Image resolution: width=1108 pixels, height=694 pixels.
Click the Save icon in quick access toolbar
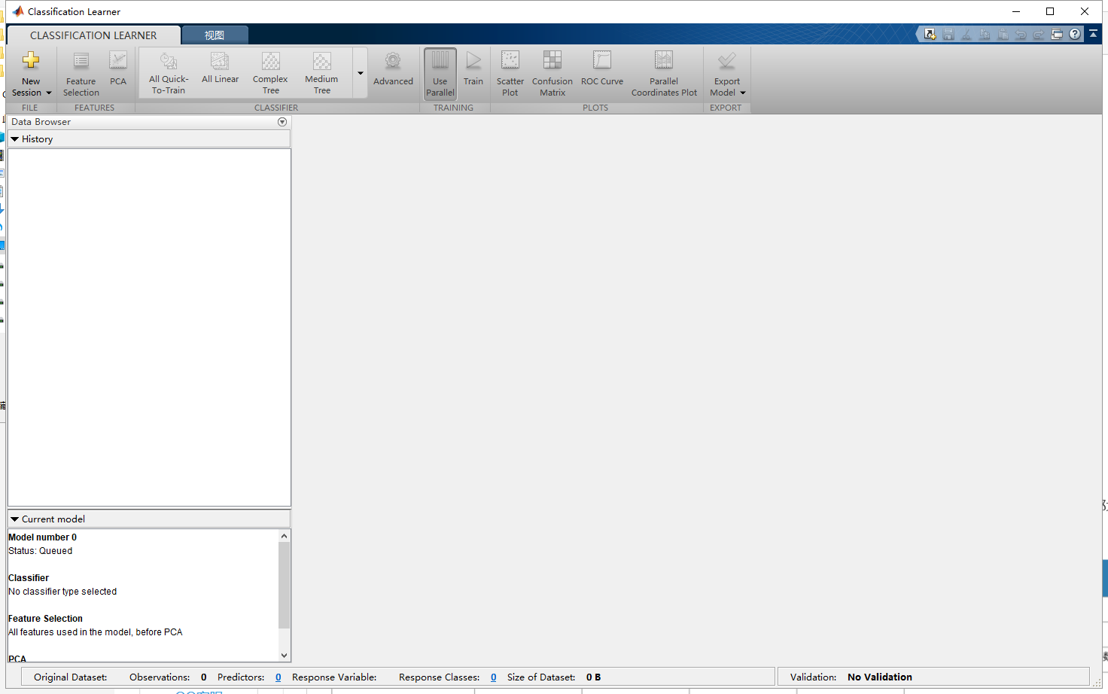948,35
